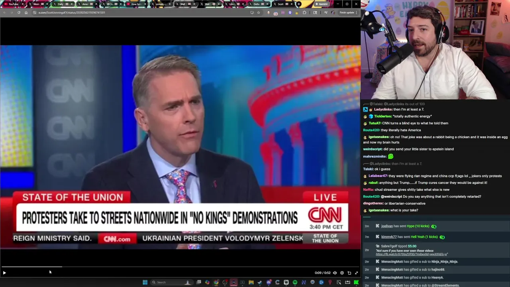Viewport: 510px width, 287px height.
Task: Click the Finish update button
Action: [347, 12]
